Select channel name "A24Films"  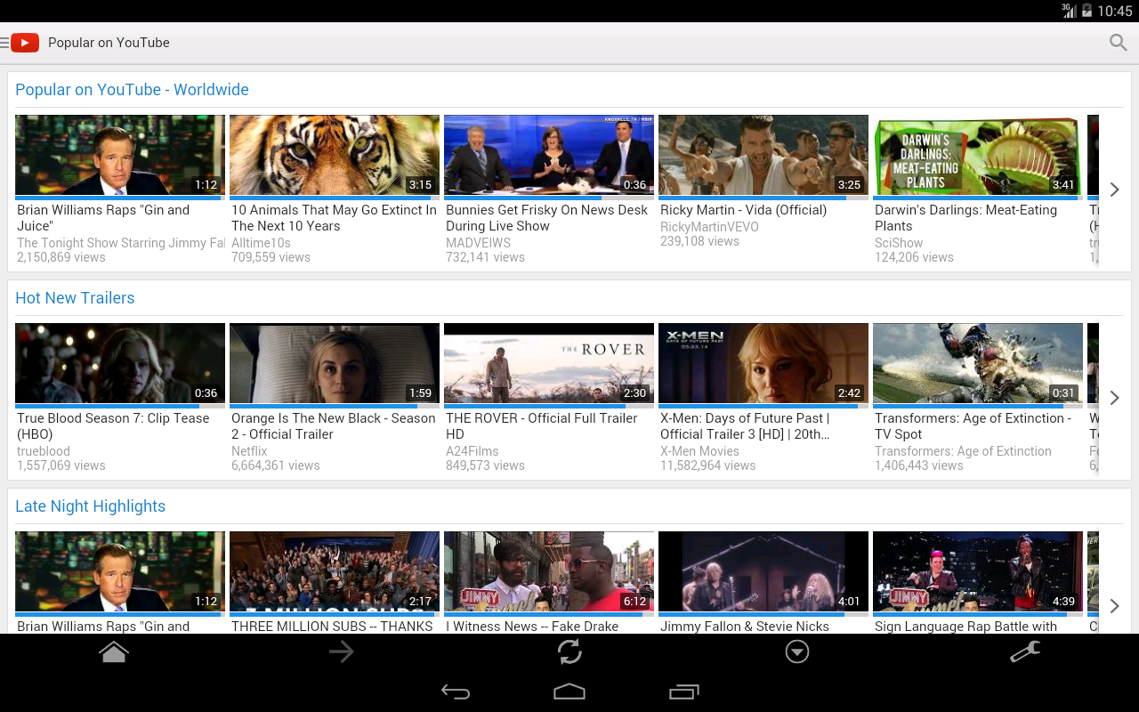point(472,451)
